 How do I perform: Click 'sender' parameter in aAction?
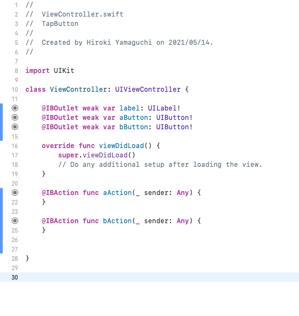pyautogui.click(x=156, y=193)
